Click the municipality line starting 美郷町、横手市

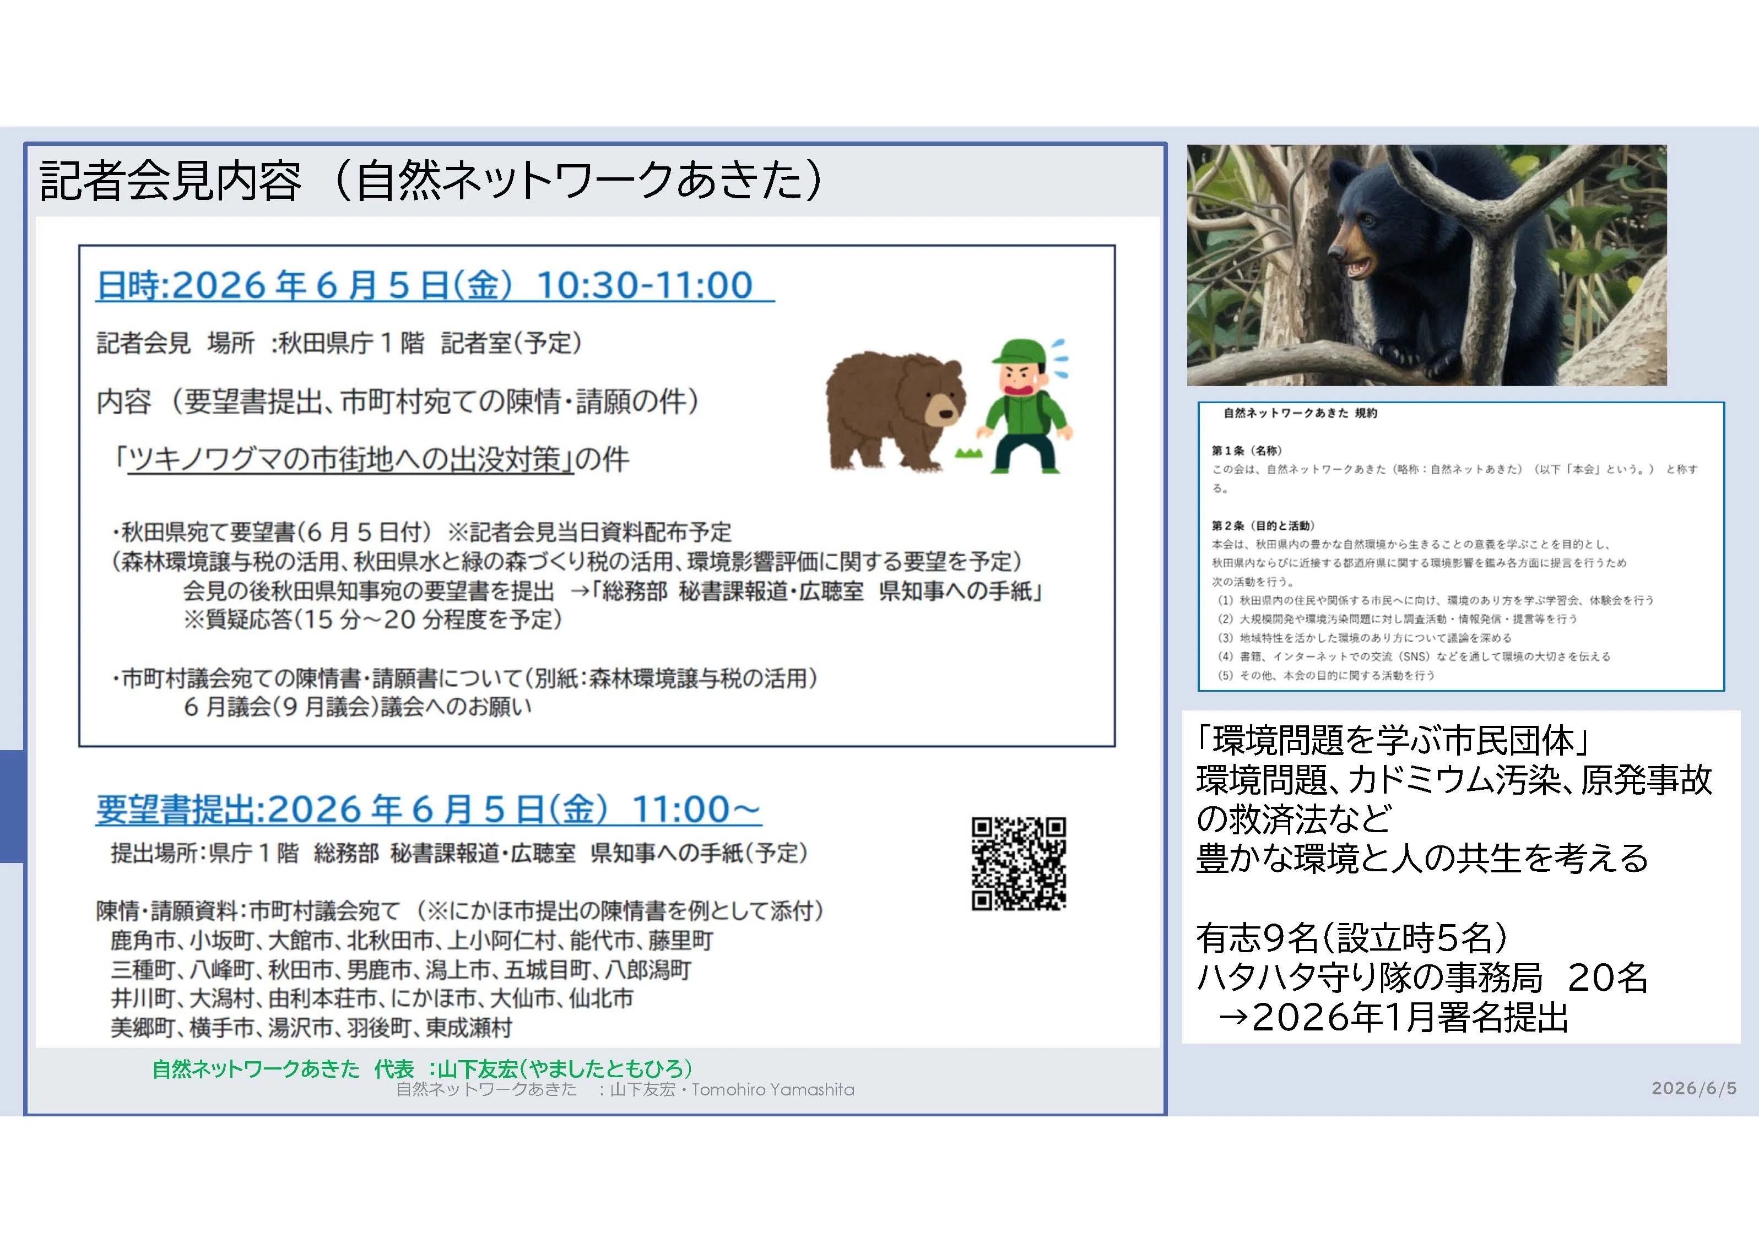[311, 1028]
